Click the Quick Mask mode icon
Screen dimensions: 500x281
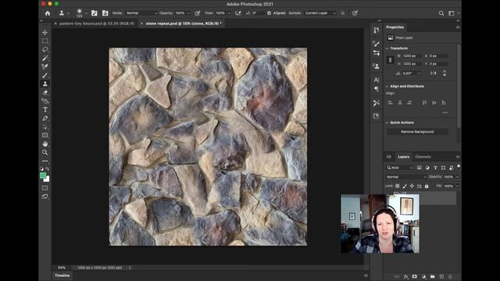[x=45, y=188]
